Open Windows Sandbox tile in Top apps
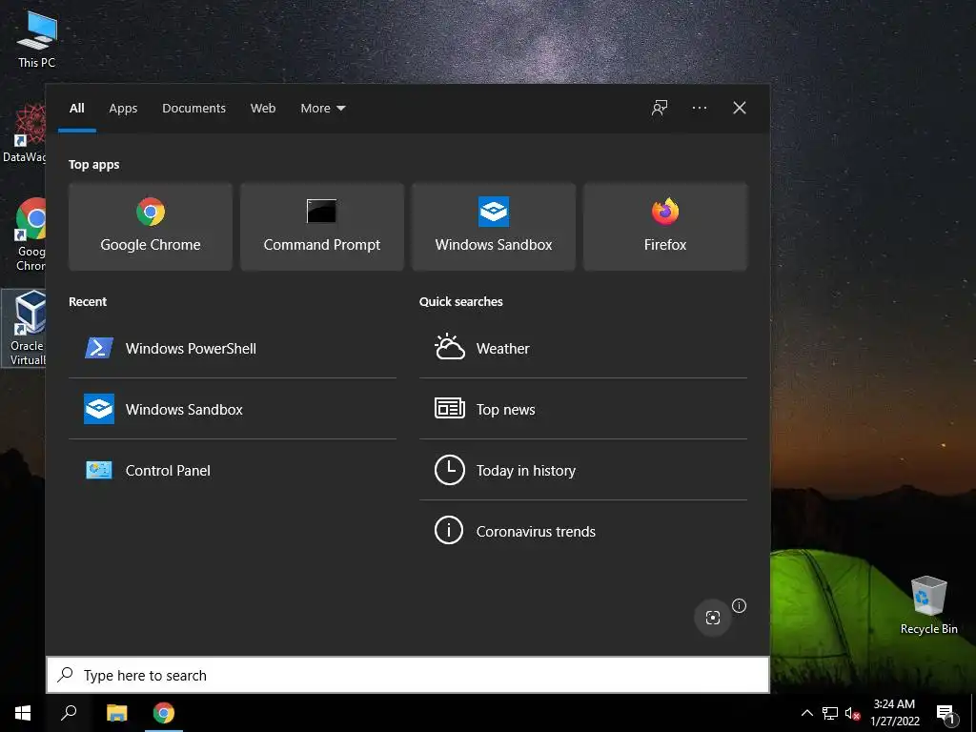Viewport: 976px width, 732px height. click(494, 227)
